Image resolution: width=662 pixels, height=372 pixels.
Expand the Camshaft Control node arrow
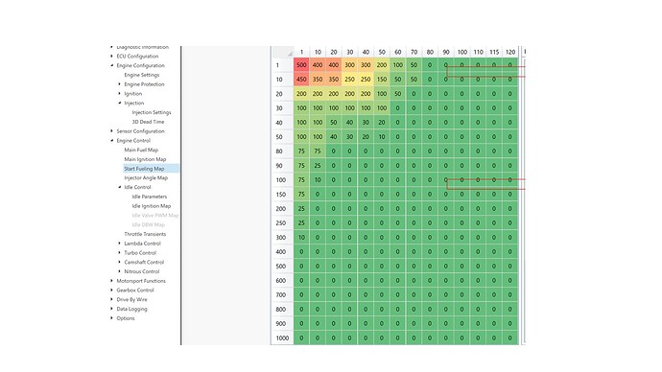point(120,262)
